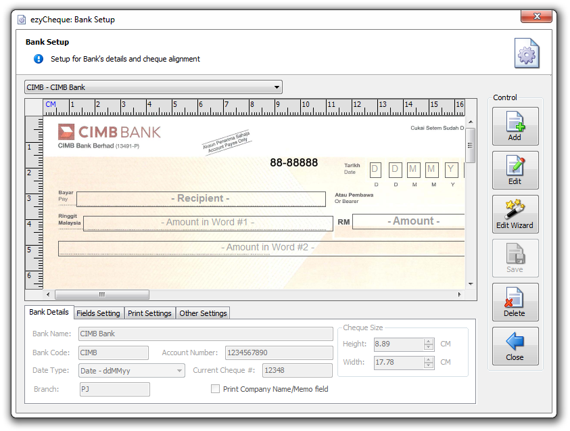
Task: Click the Edit bank button
Action: click(x=515, y=171)
